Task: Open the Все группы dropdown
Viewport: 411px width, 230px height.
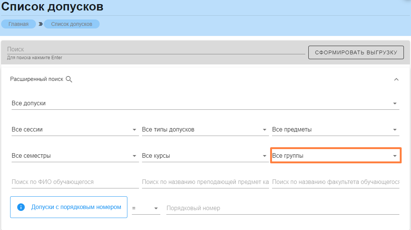Action: (x=335, y=156)
